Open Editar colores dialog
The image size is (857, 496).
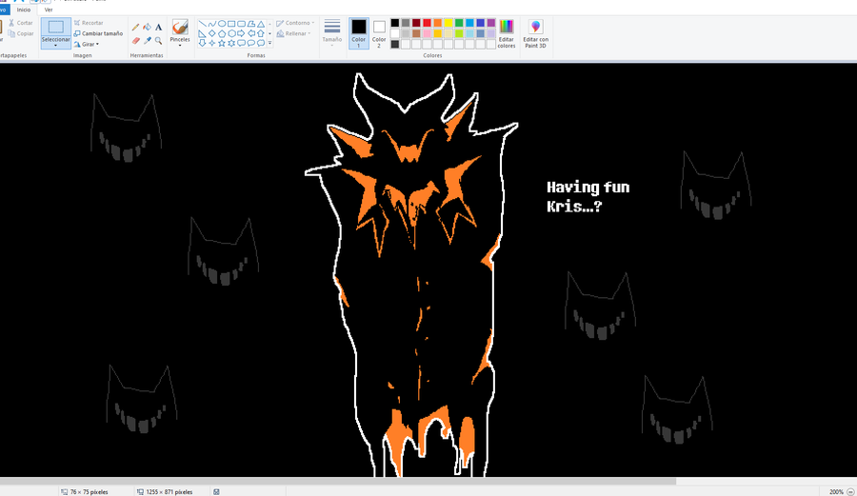(x=507, y=33)
